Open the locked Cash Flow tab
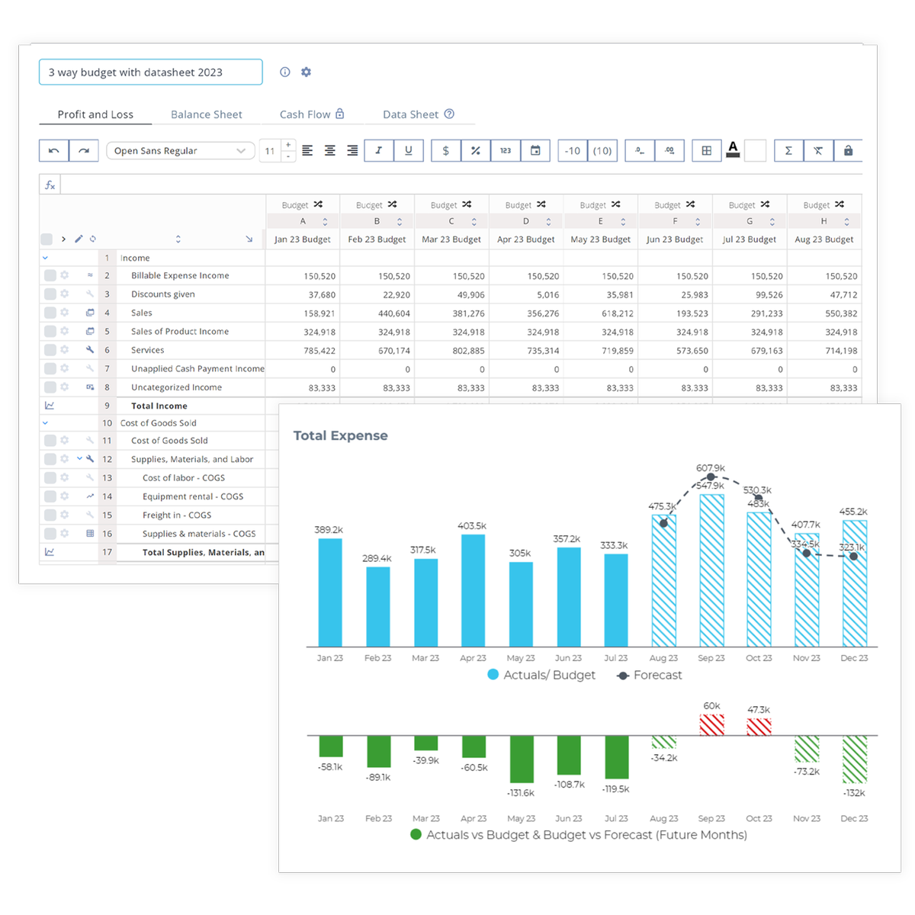 [312, 114]
